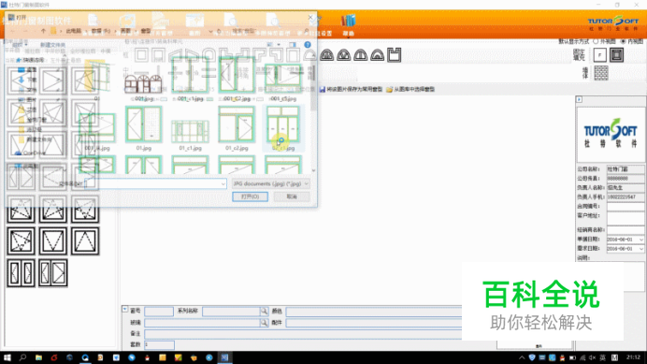Click the 窗号 input field
This screenshot has height=364, width=647.
coord(159,311)
